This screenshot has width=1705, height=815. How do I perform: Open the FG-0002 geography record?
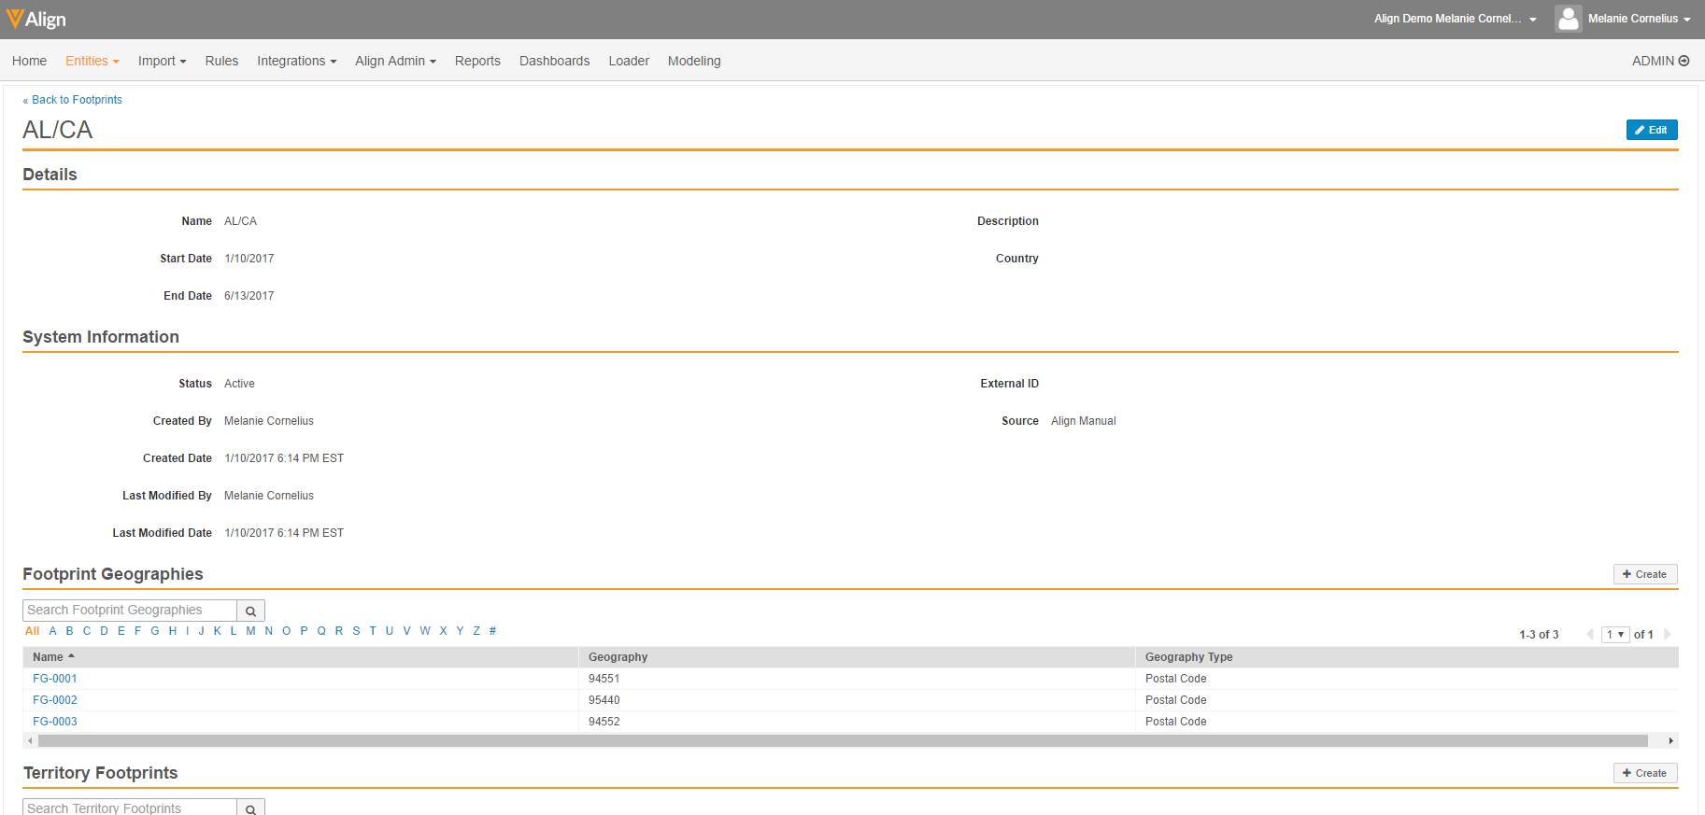55,700
